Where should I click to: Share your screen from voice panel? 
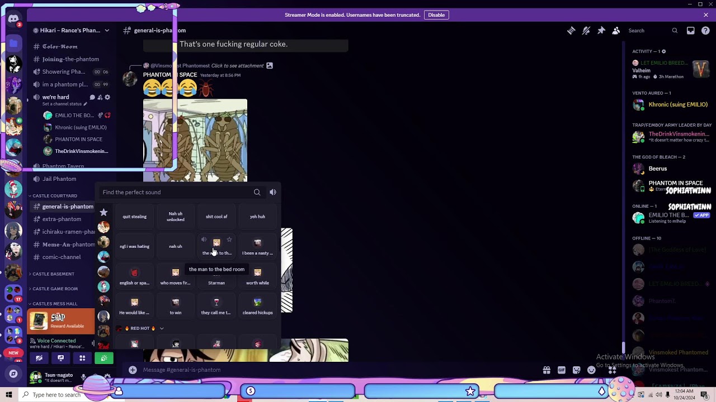coord(60,358)
